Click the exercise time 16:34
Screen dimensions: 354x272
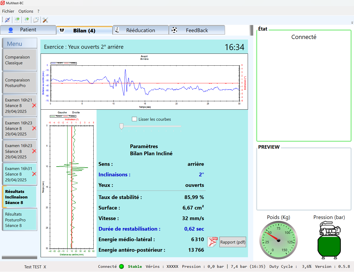[235, 47]
